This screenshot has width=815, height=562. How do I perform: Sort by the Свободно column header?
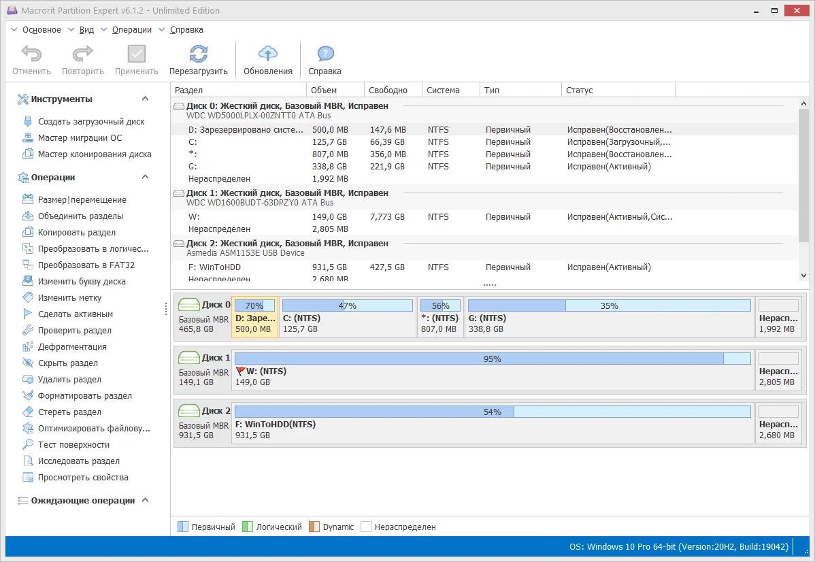click(x=393, y=90)
